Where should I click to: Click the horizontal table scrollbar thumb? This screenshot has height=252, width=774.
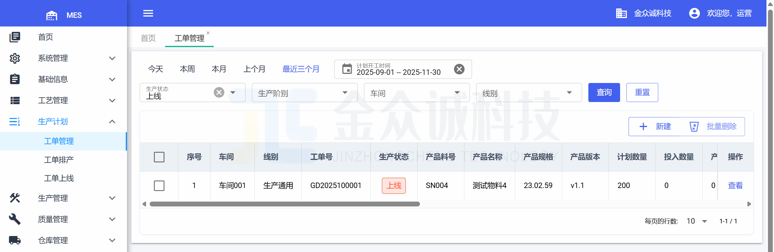[x=285, y=204]
